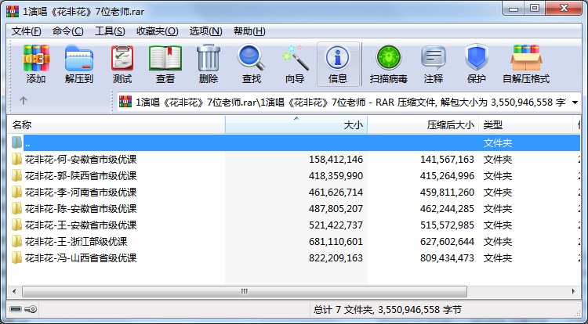The width and height of the screenshot is (588, 324).
Task: Click the scrollbar right arrow
Action: (573, 291)
